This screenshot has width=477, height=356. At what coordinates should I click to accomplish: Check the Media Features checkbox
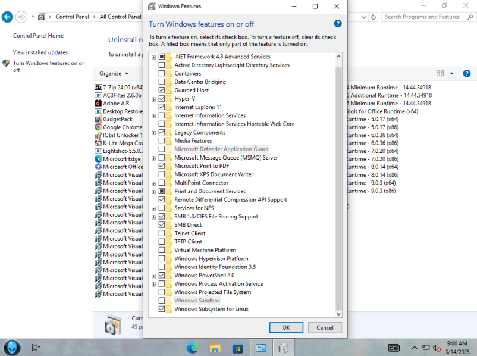162,140
